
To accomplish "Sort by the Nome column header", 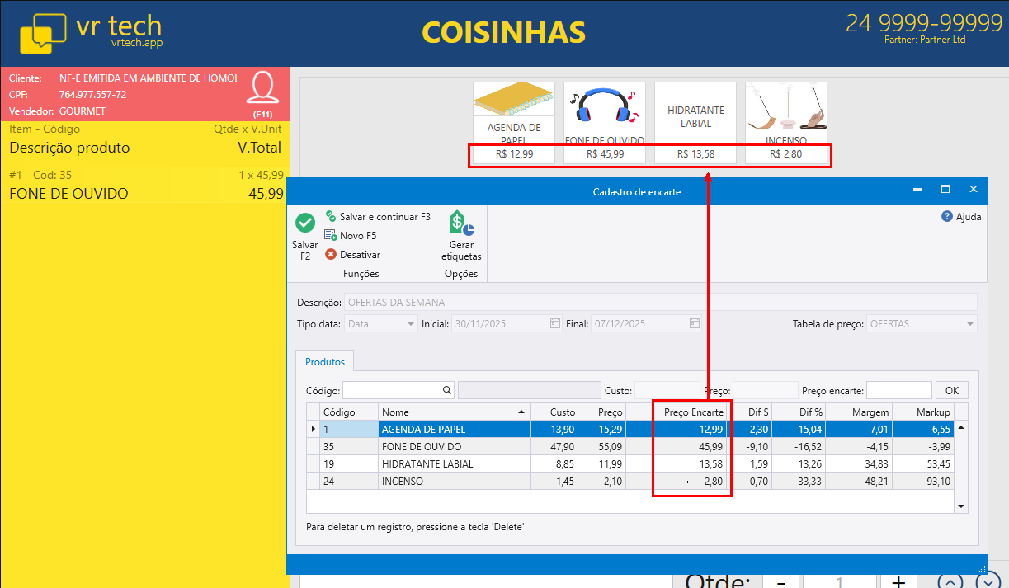I will coord(452,412).
